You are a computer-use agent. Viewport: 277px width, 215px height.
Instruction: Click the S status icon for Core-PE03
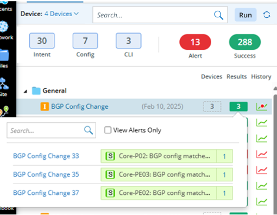(110, 174)
